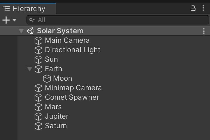This screenshot has width=210, height=140.
Task: Click the search magnifier filter icon
Action: click(32, 20)
